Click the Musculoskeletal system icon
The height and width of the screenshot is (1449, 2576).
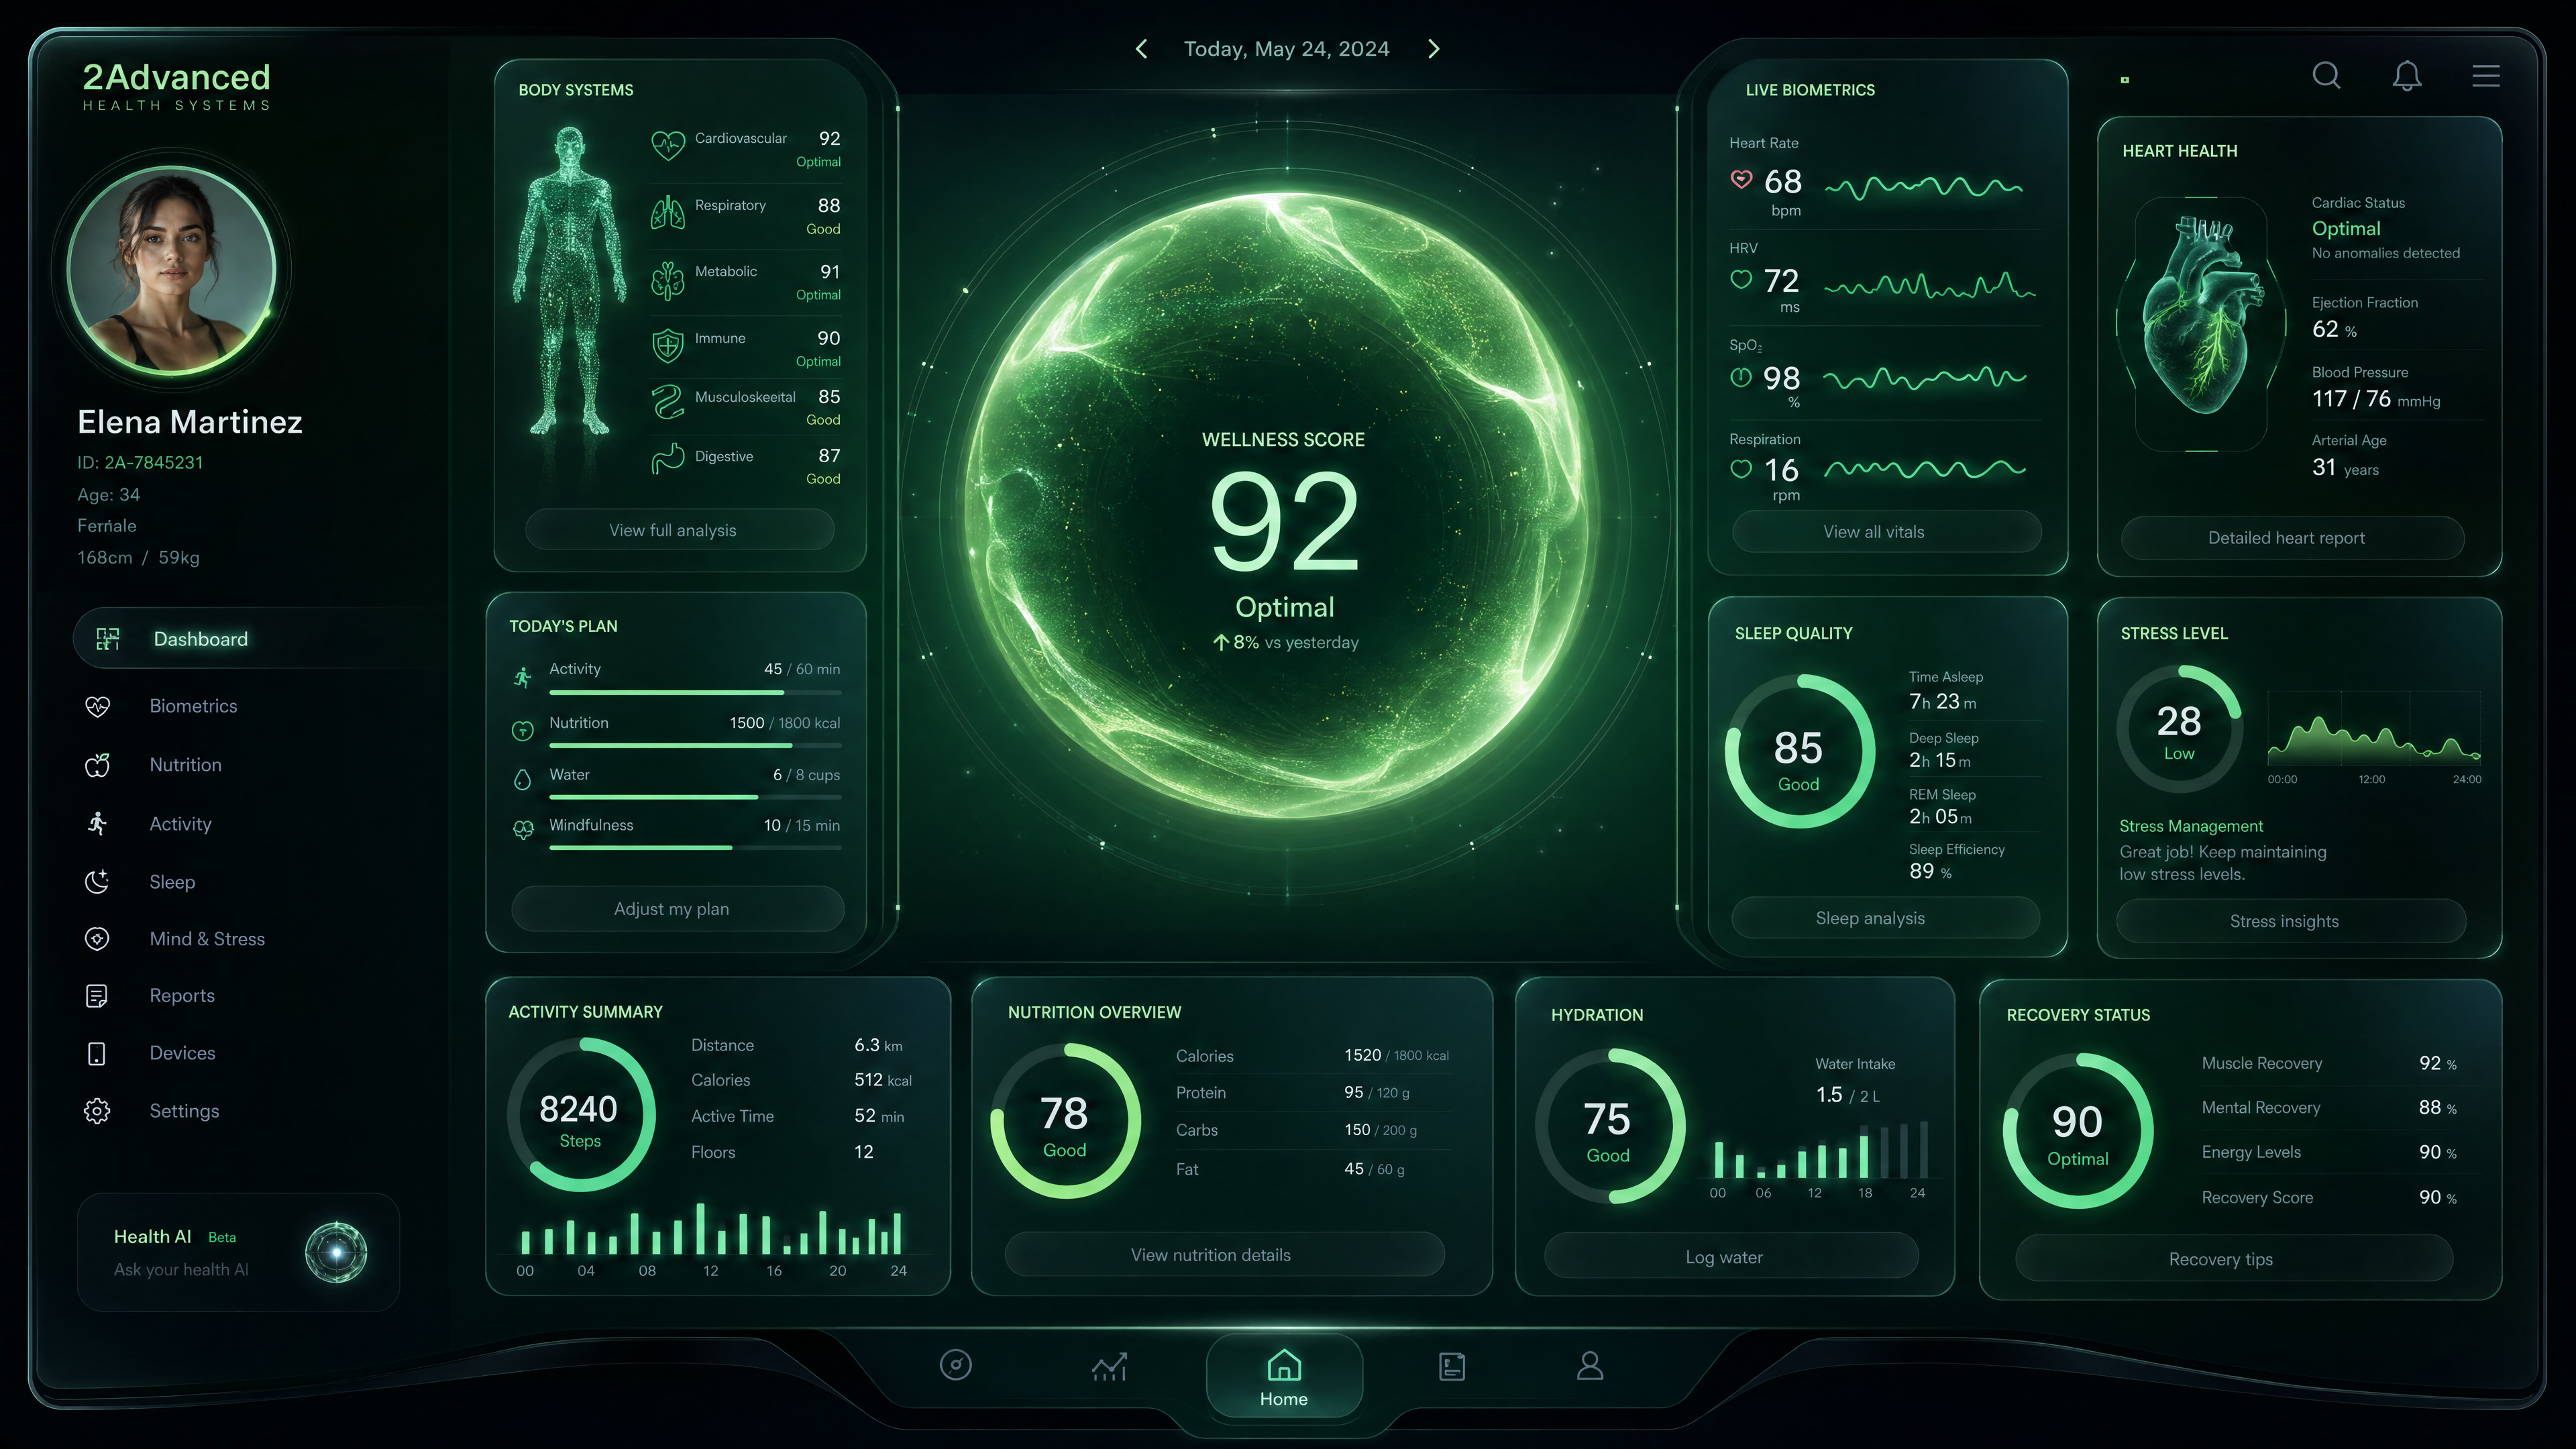(x=668, y=402)
